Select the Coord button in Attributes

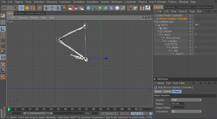point(167,91)
